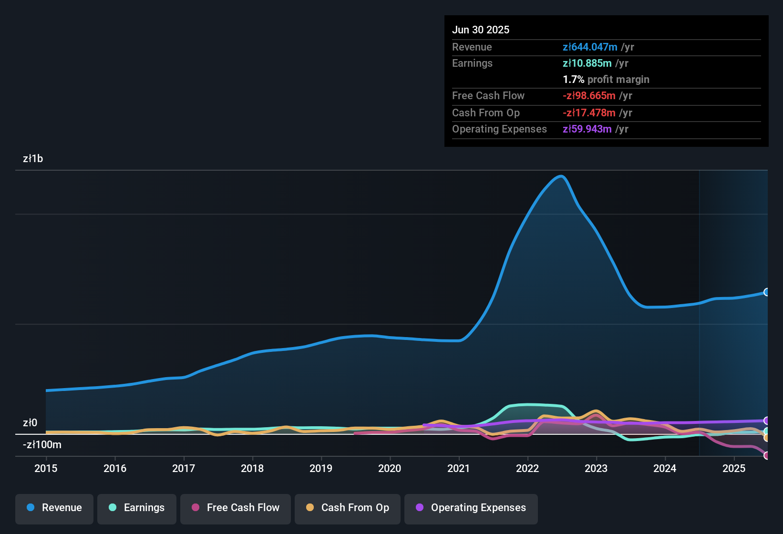783x534 pixels.
Task: Toggle the Revenue series visibility
Action: [x=54, y=508]
